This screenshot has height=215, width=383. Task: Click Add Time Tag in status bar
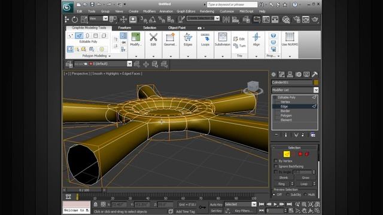click(x=186, y=211)
